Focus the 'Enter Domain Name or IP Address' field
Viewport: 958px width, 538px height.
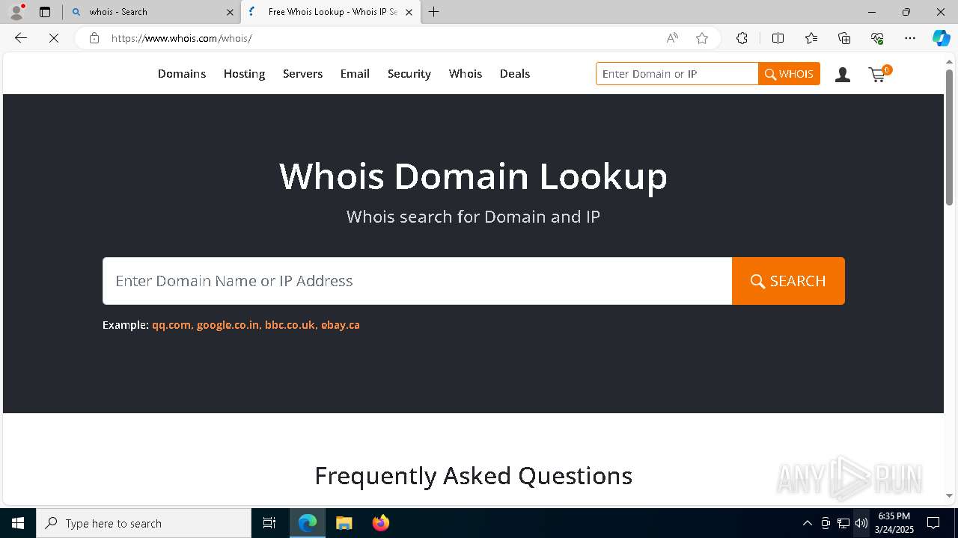pyautogui.click(x=417, y=281)
